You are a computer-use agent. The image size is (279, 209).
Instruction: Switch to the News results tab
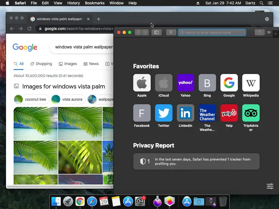click(x=91, y=64)
